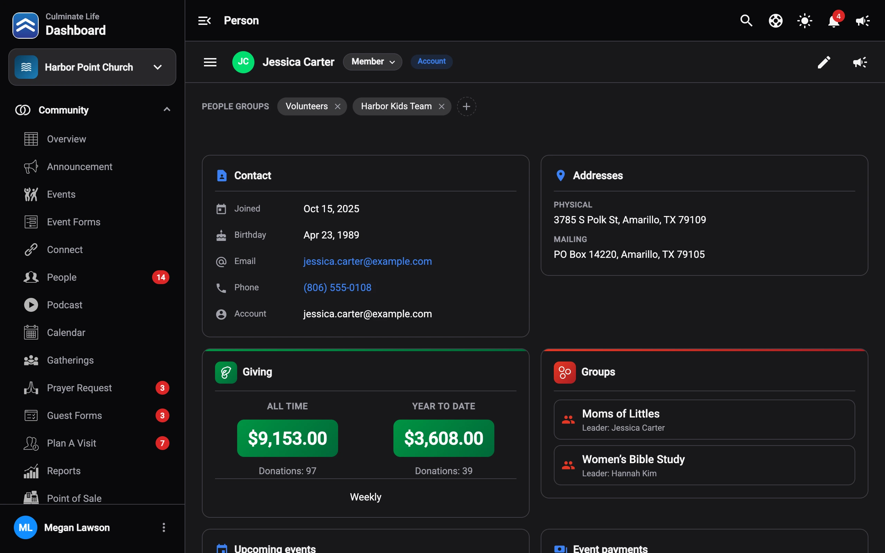Open Gatherings in sidebar
This screenshot has height=553, width=885.
coord(92,360)
